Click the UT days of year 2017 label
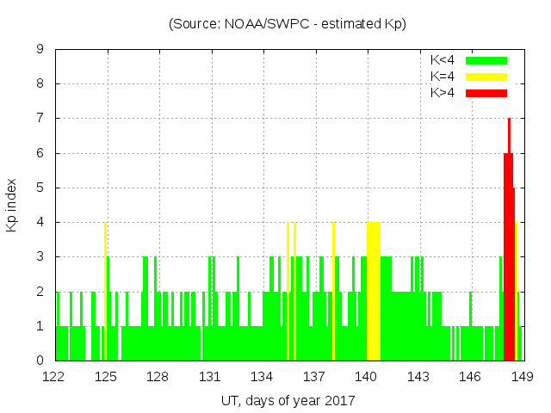Viewport: 551px width, 413px height. [288, 401]
